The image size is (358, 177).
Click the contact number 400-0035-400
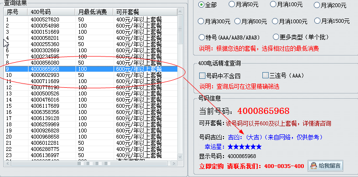tap(284, 166)
